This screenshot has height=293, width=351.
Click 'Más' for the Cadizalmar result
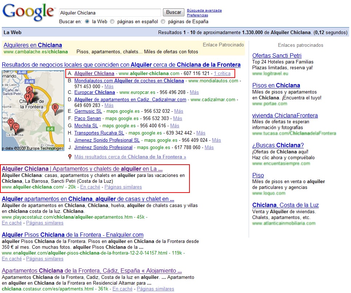click(x=109, y=106)
